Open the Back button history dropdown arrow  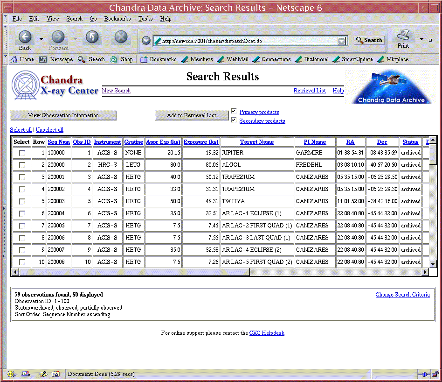(41, 39)
